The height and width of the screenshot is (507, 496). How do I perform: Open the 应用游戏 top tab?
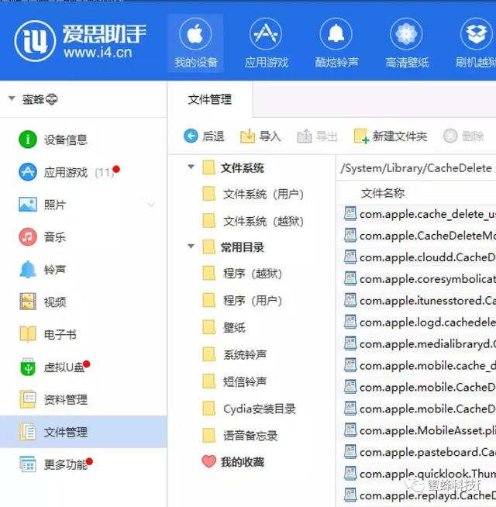point(266,43)
